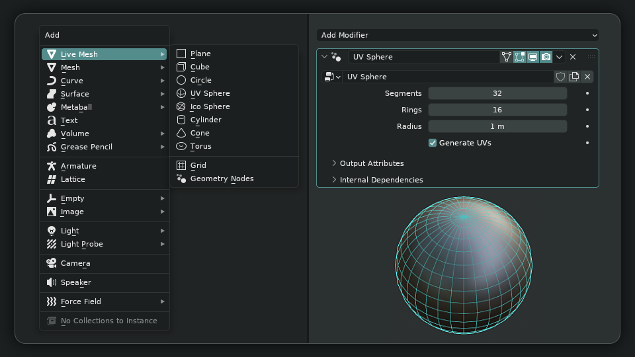The width and height of the screenshot is (635, 357).
Task: Click the Grid icon
Action: [181, 165]
